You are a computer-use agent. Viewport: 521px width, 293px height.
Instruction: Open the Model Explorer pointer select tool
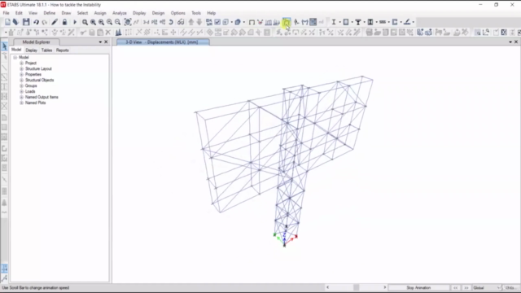(x=4, y=46)
